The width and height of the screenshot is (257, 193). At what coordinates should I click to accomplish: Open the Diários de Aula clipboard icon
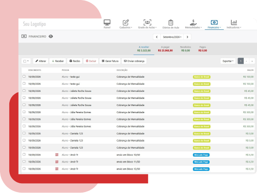click(171, 23)
